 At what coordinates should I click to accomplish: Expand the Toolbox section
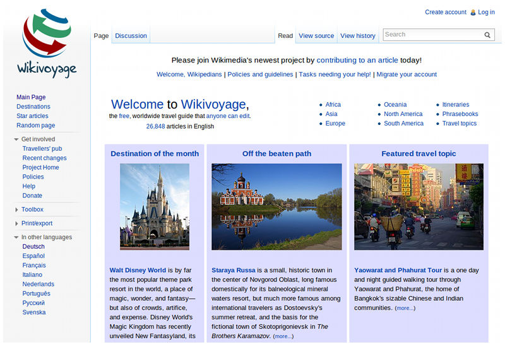tap(16, 209)
